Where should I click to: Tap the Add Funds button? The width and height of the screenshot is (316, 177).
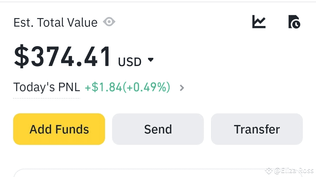coord(59,129)
